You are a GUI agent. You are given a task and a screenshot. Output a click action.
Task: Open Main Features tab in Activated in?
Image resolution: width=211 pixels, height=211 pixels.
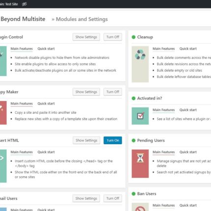click(163, 110)
